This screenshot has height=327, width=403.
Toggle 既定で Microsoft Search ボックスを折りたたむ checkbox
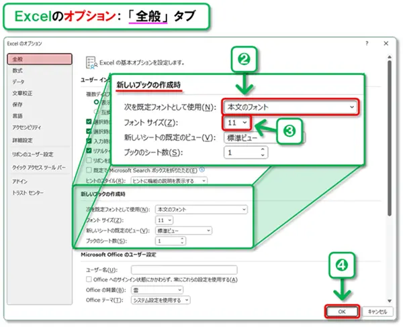(x=89, y=170)
